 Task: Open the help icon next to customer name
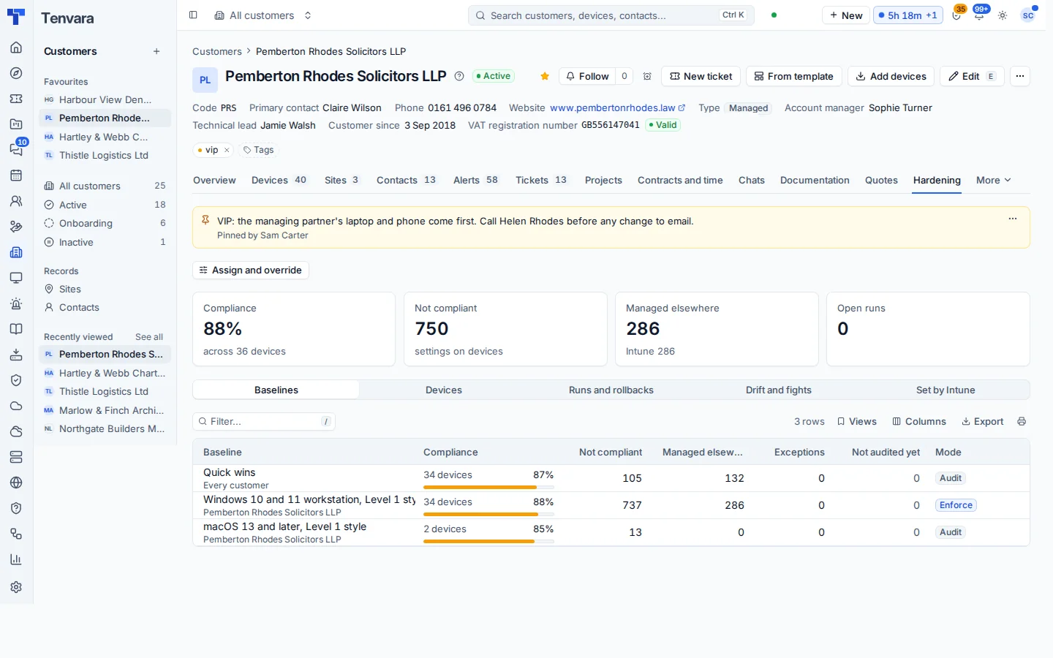459,76
